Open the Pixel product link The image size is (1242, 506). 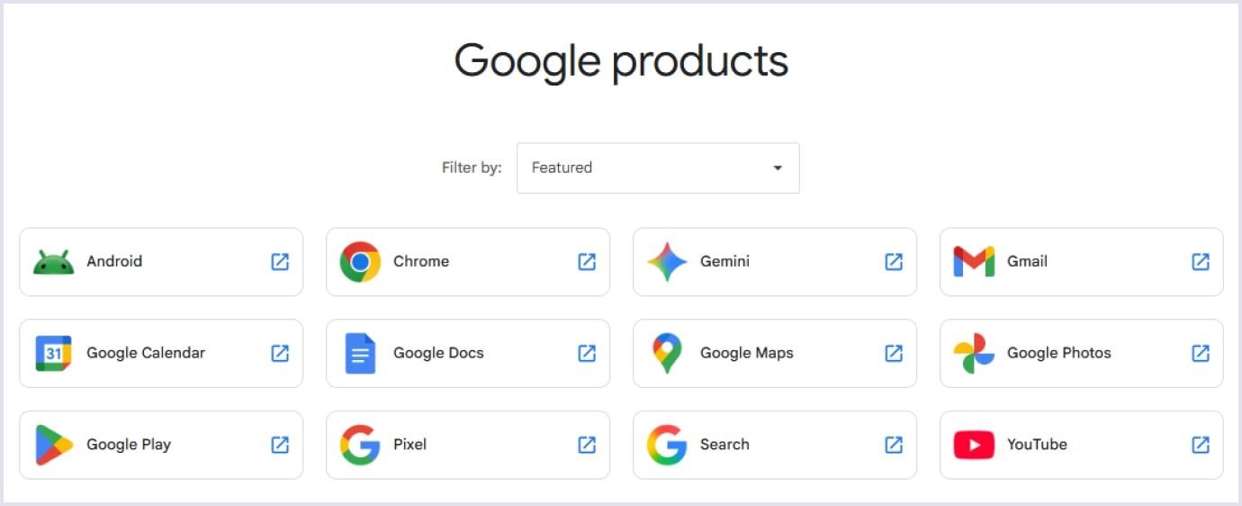410,444
